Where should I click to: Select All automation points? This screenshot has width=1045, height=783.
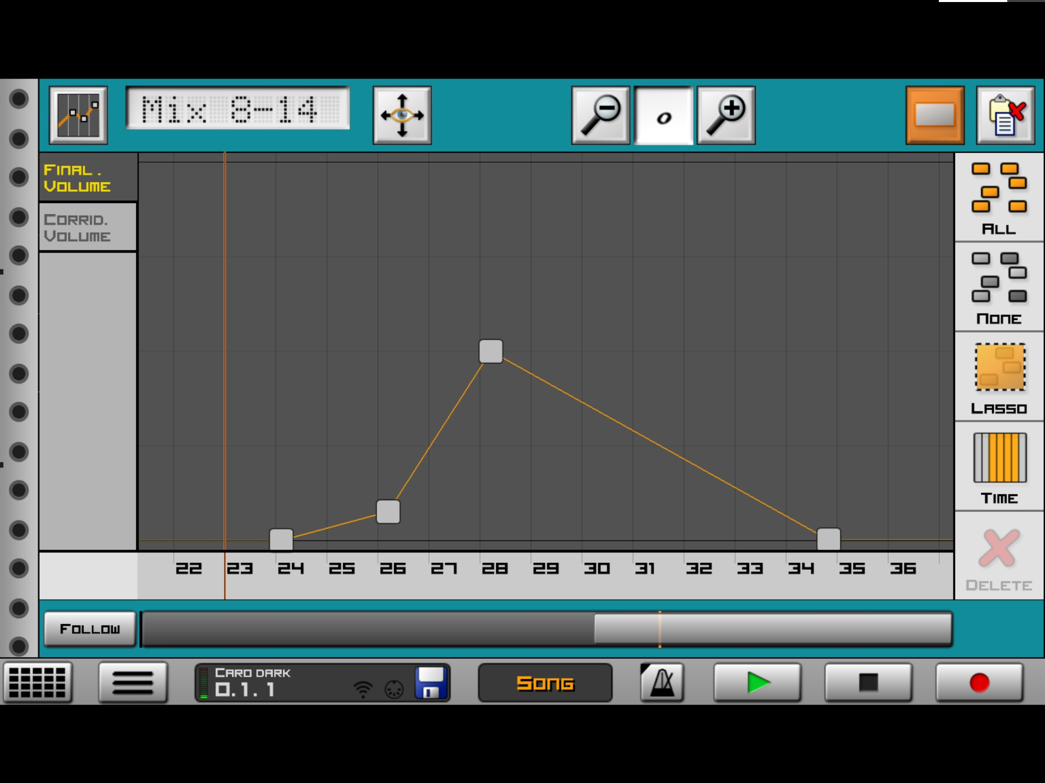click(x=999, y=198)
